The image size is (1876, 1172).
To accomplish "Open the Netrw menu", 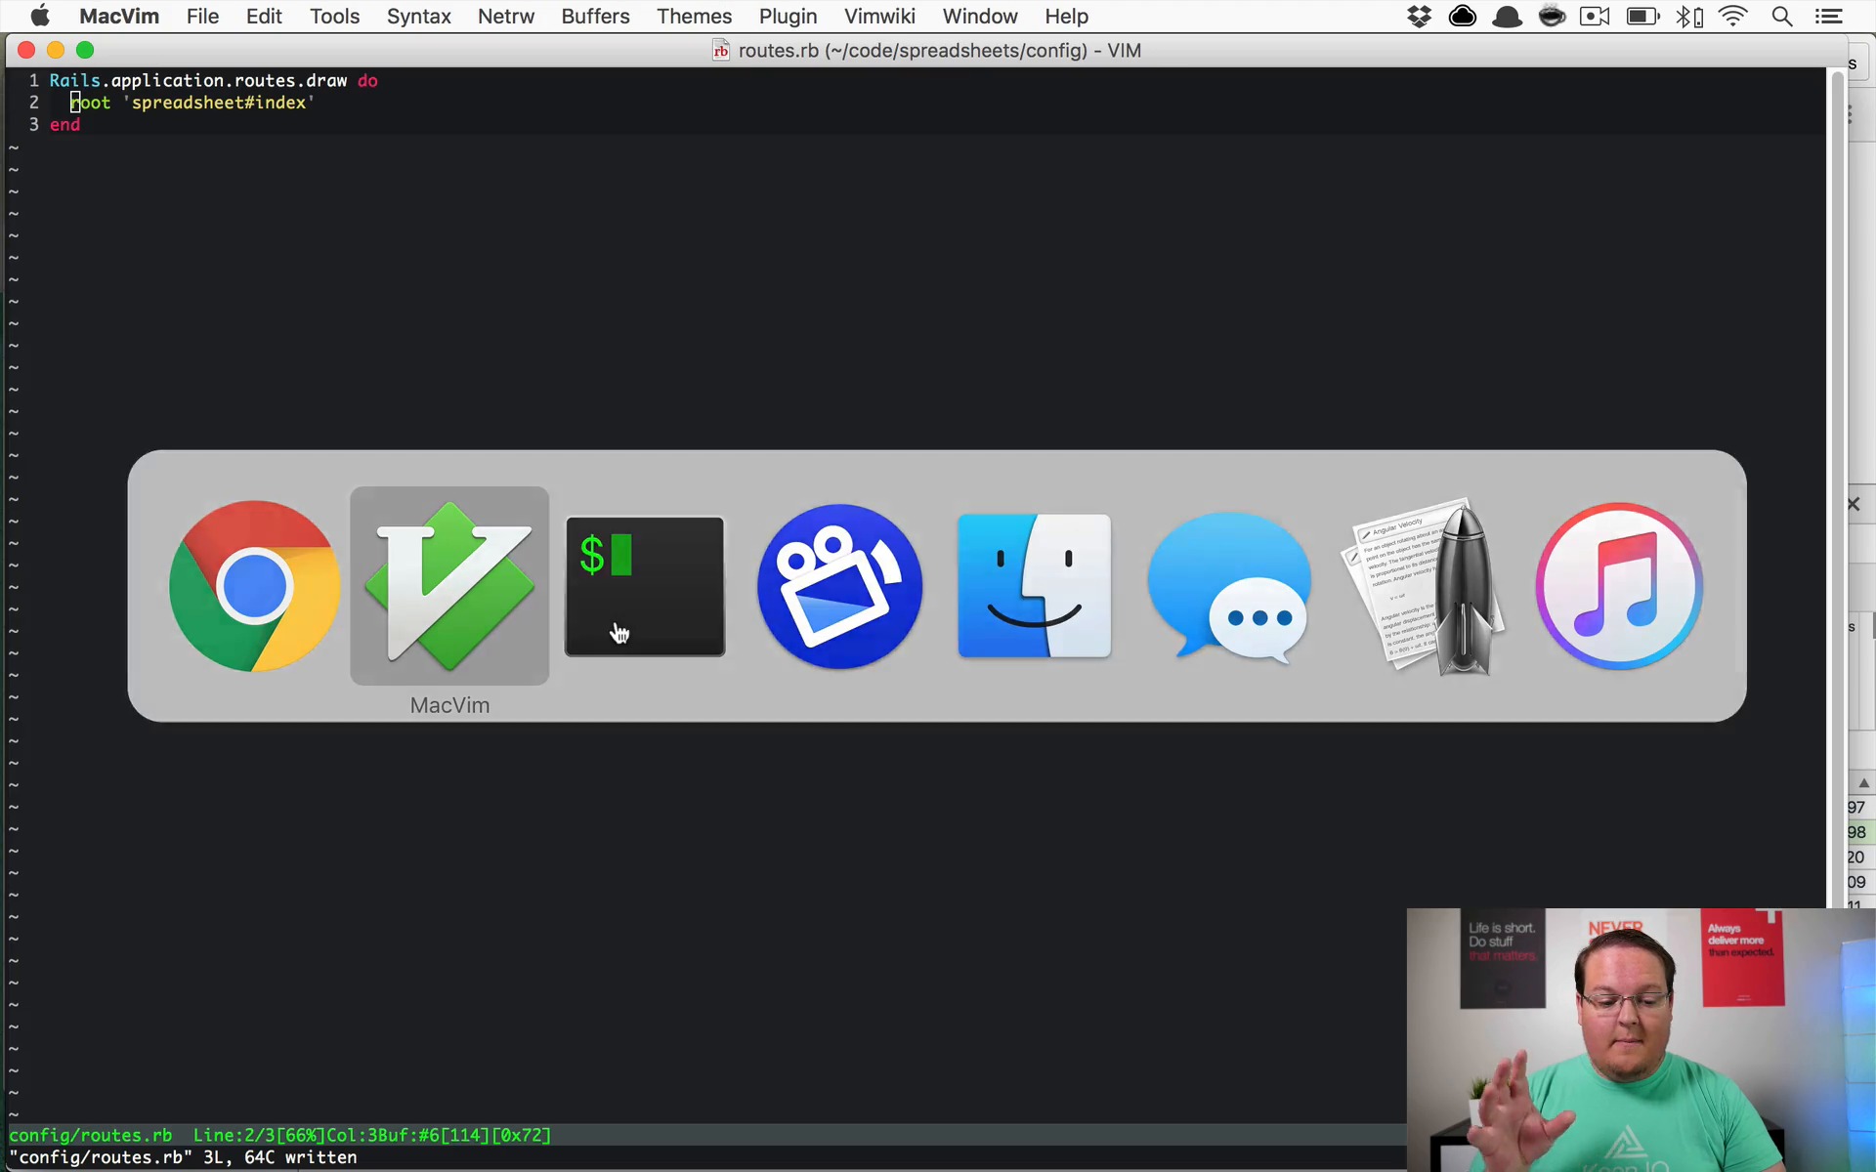I will point(506,16).
